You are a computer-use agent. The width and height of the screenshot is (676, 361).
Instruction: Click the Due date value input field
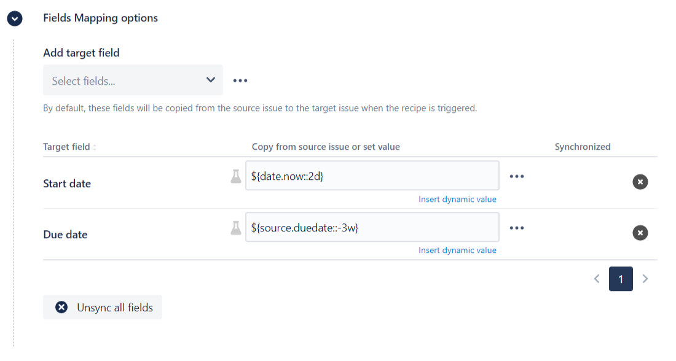click(372, 228)
